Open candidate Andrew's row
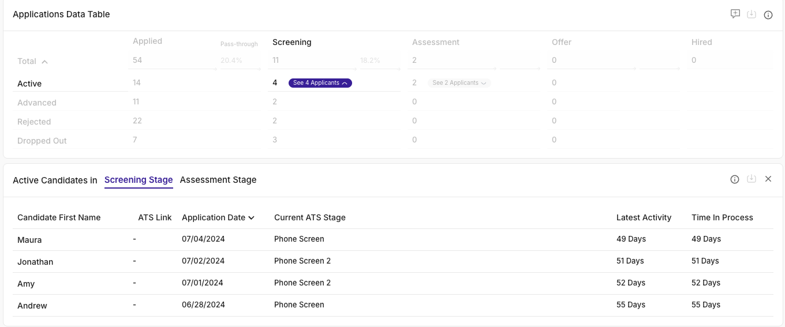Image resolution: width=785 pixels, height=327 pixels. point(32,306)
